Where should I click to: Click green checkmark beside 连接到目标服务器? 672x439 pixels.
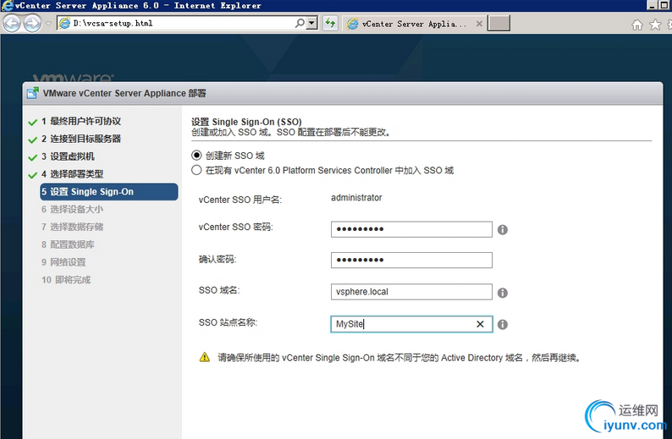32,140
